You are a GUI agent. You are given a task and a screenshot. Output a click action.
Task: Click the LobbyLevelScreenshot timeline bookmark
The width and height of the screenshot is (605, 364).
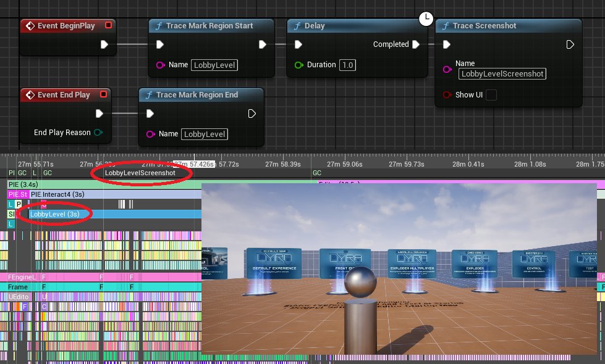pos(140,173)
